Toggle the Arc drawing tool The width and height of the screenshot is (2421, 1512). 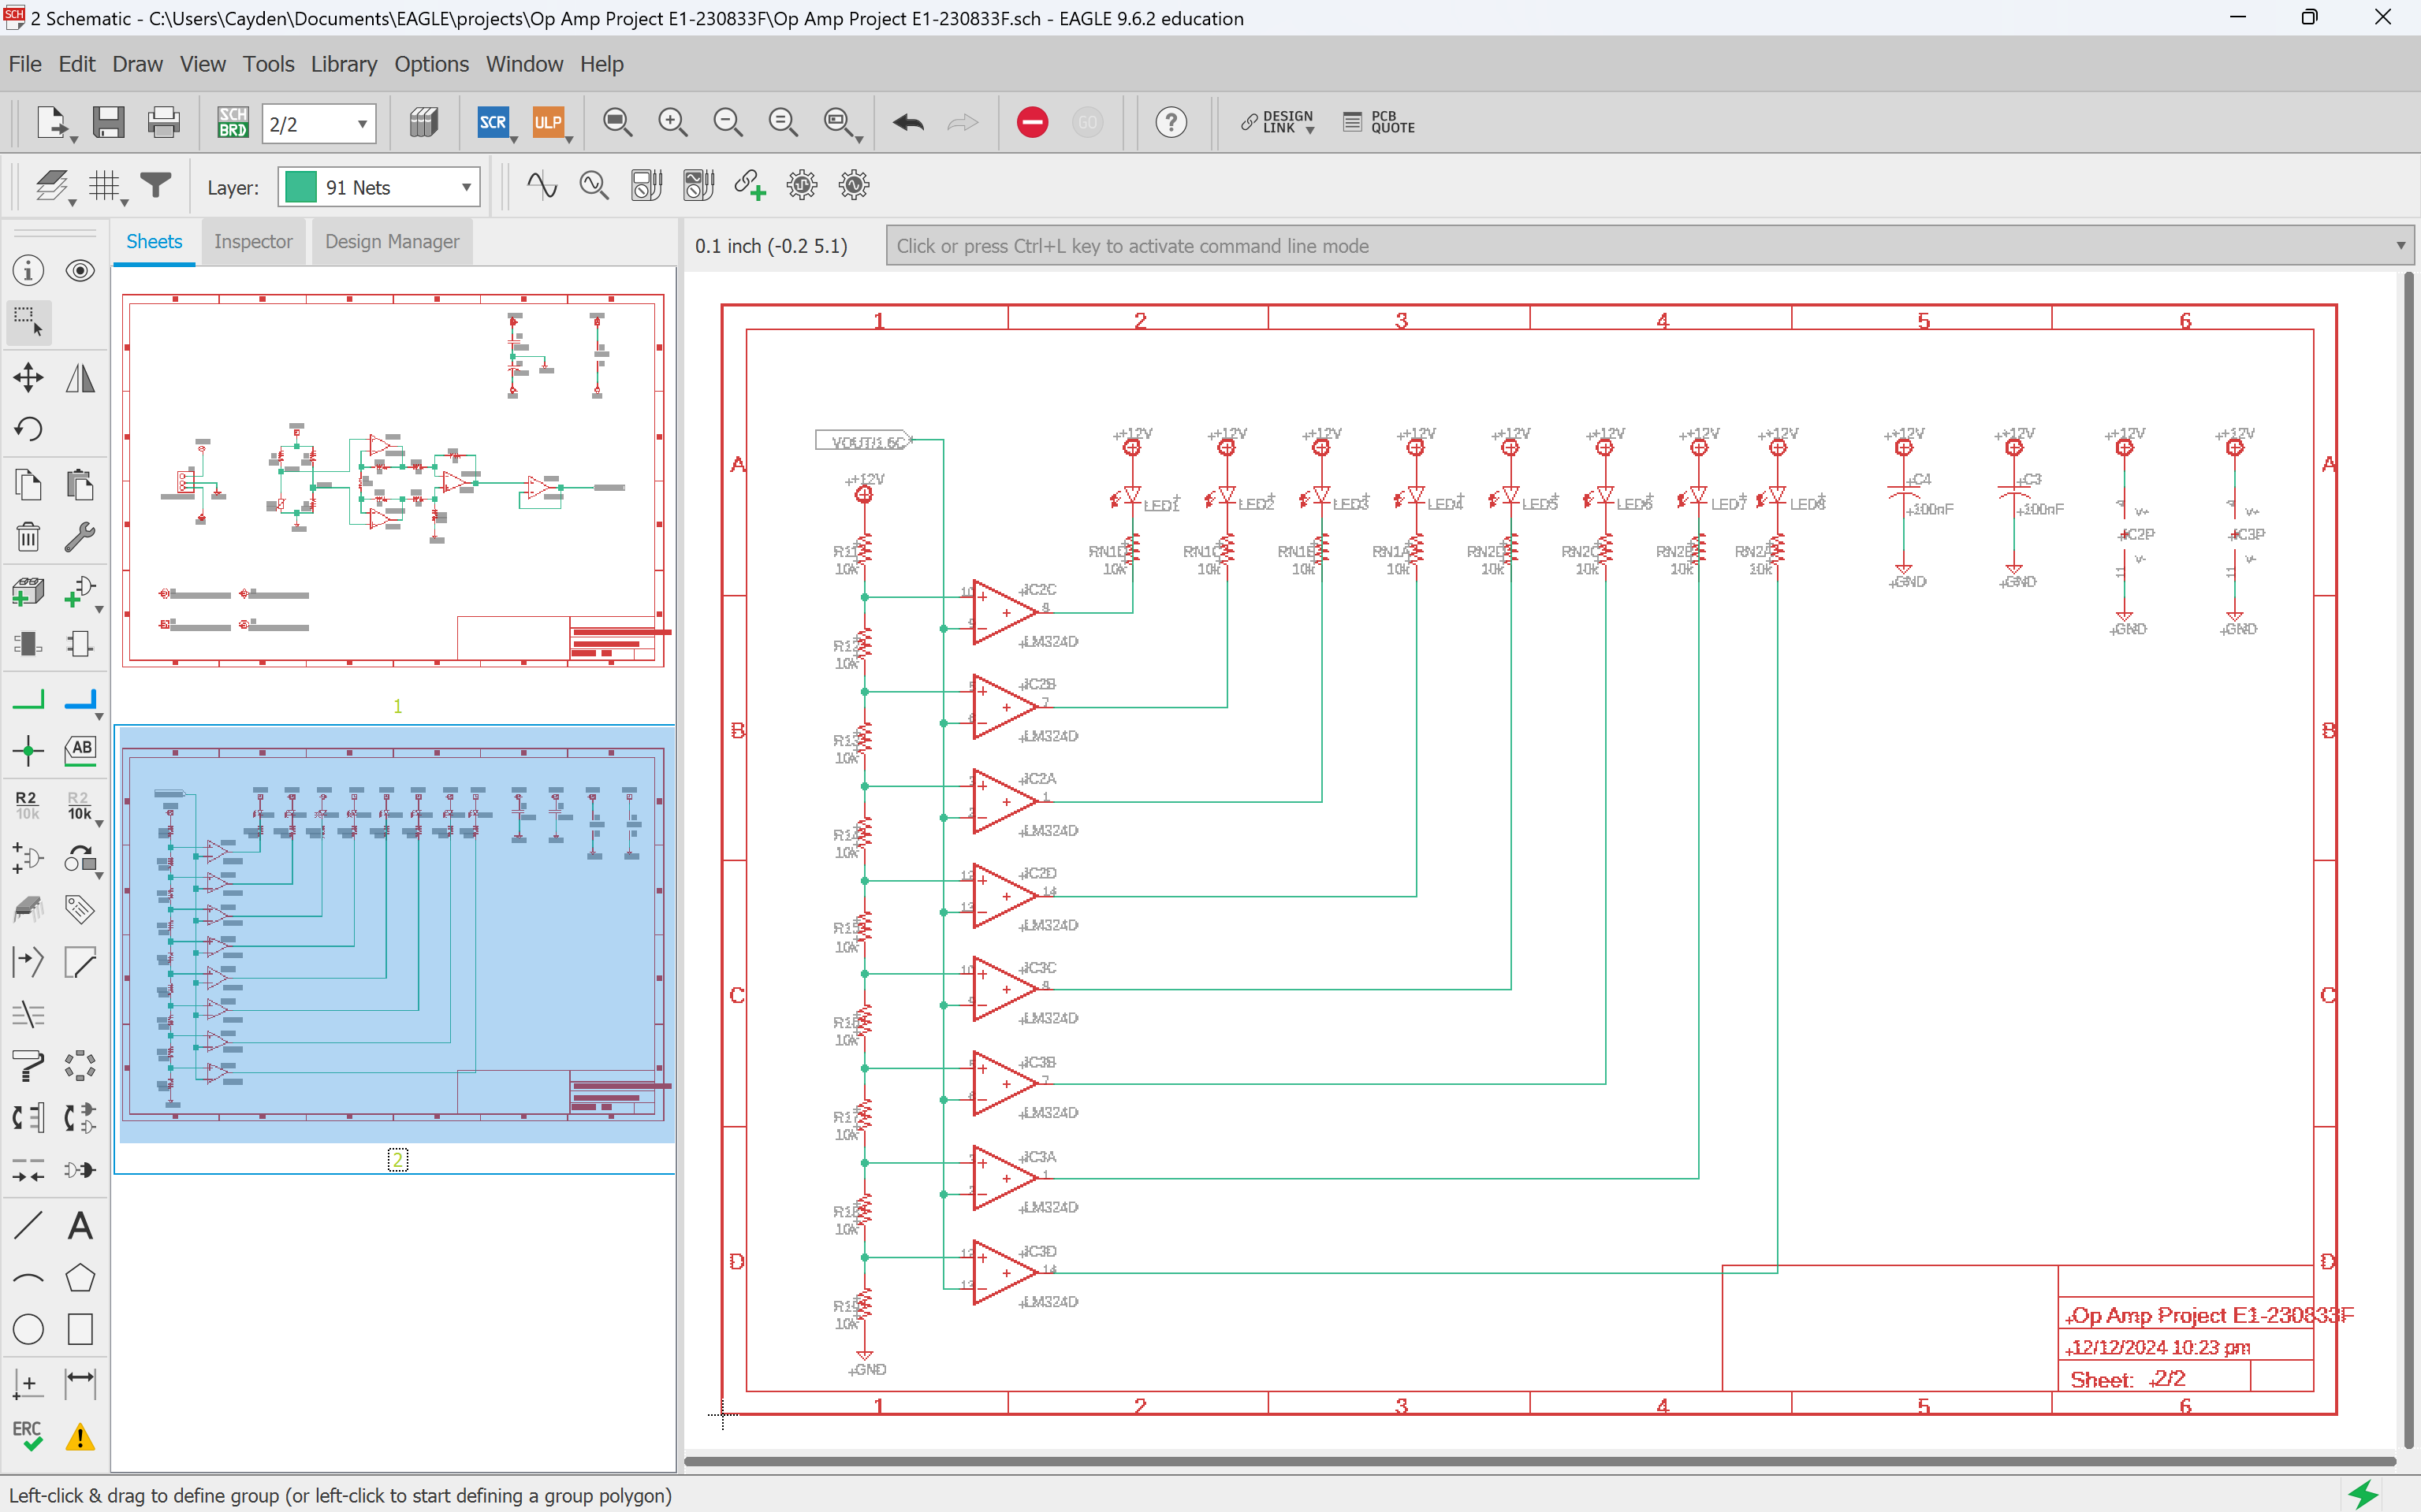point(28,1278)
